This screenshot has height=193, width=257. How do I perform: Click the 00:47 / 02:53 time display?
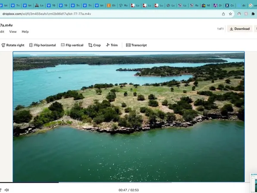(128, 190)
